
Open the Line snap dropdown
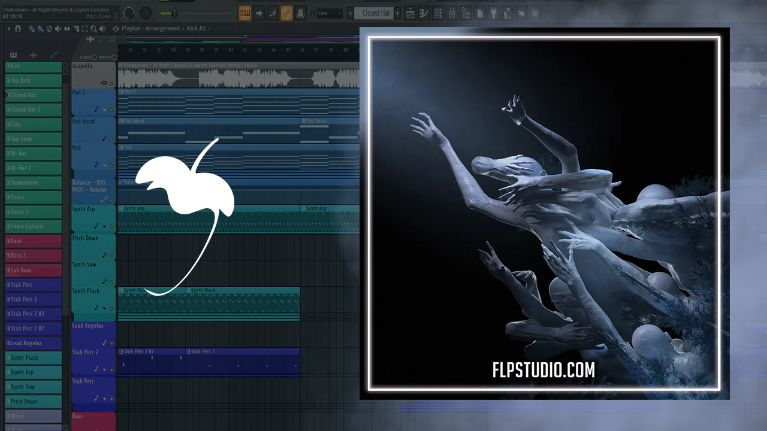[x=329, y=13]
